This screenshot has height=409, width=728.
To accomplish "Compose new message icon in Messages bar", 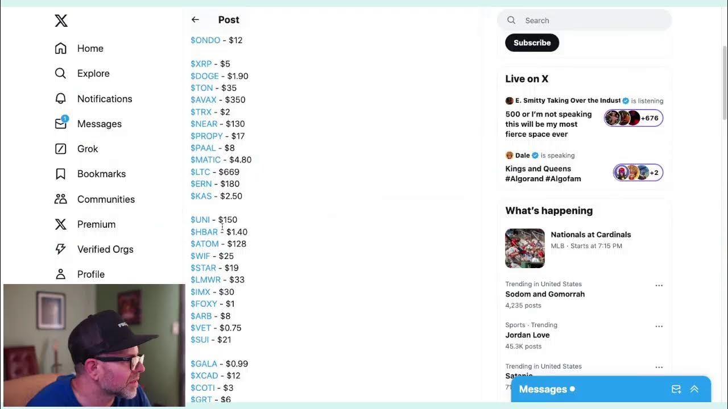I will coord(676,389).
